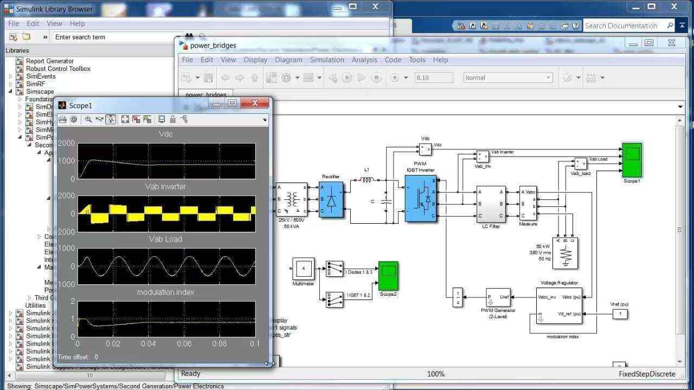The image size is (694, 390).
Task: Open dropdown arrow beside record icon
Action: click(406, 78)
